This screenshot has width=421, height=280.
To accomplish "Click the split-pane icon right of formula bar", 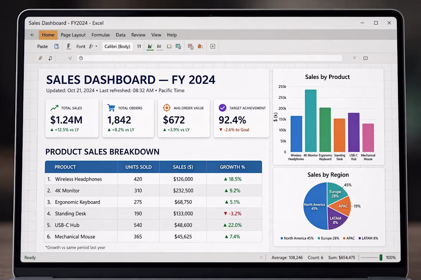I will pos(366,58).
